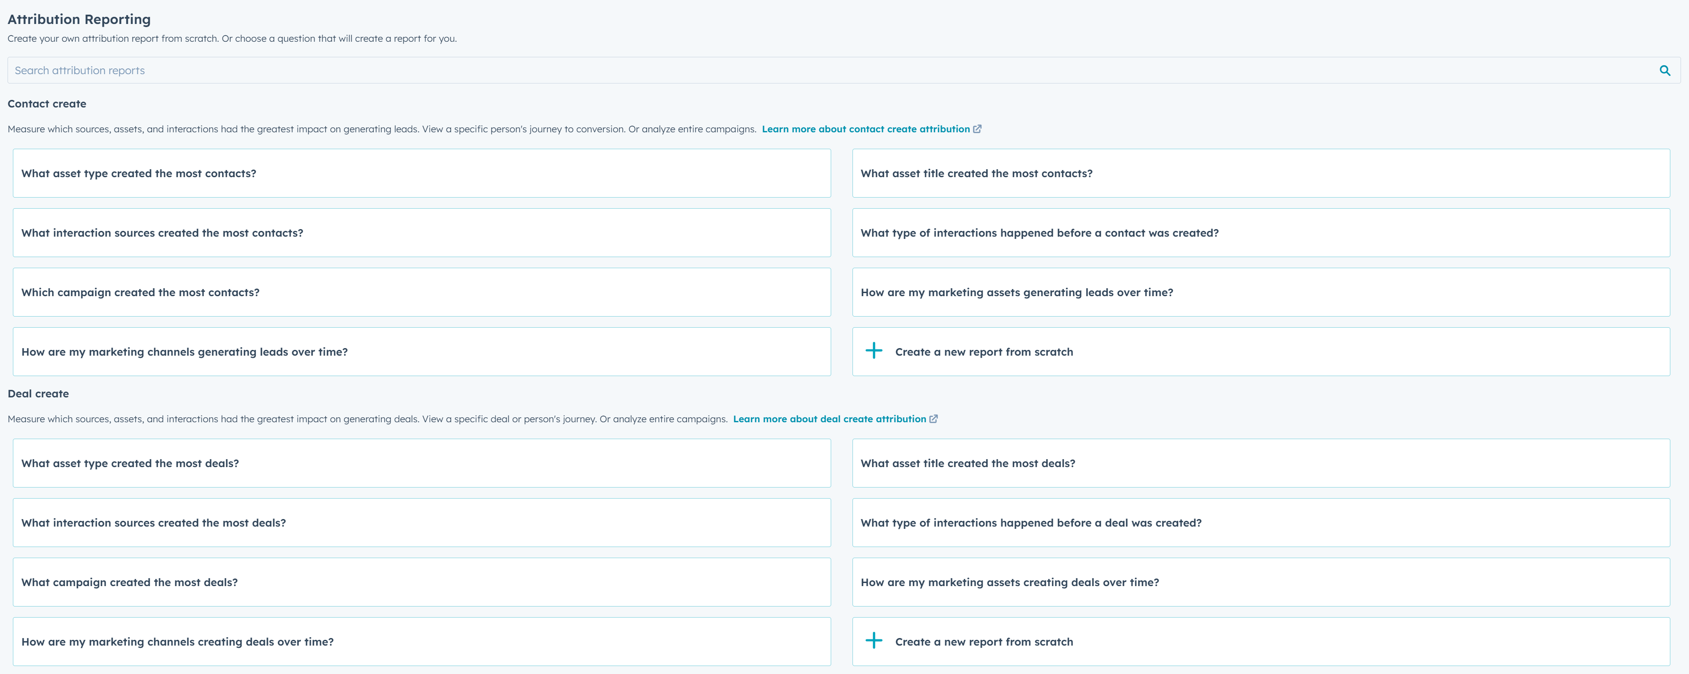Click the external link icon after contact attribution link
This screenshot has height=674, width=1689.
click(977, 128)
